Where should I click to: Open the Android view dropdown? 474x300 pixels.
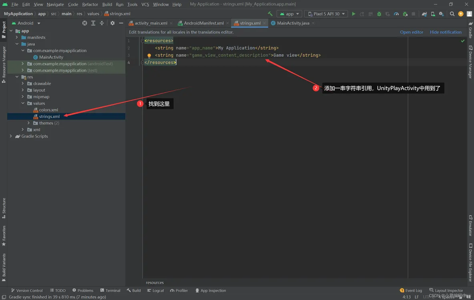click(x=26, y=23)
